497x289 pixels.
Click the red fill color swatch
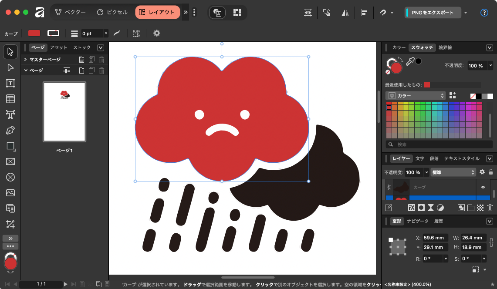pos(34,34)
